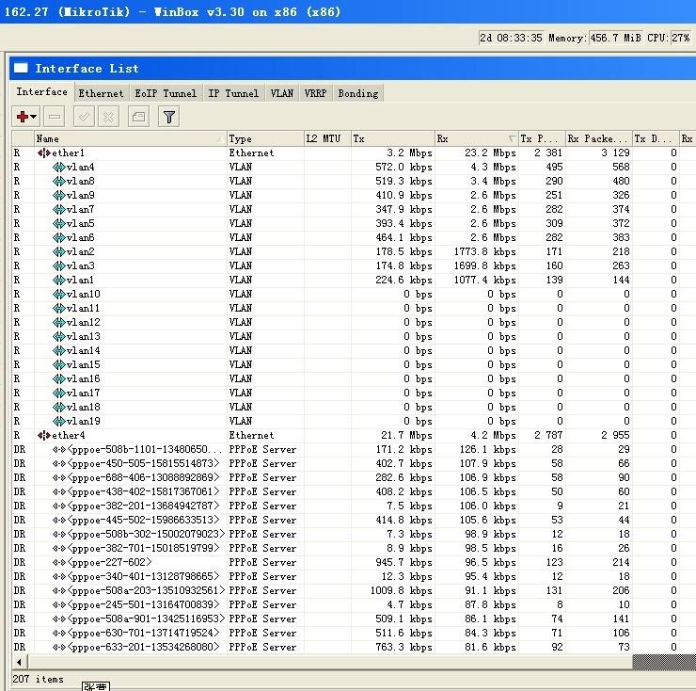The width and height of the screenshot is (696, 691).
Task: Select the vlan12 row name
Action: click(83, 323)
